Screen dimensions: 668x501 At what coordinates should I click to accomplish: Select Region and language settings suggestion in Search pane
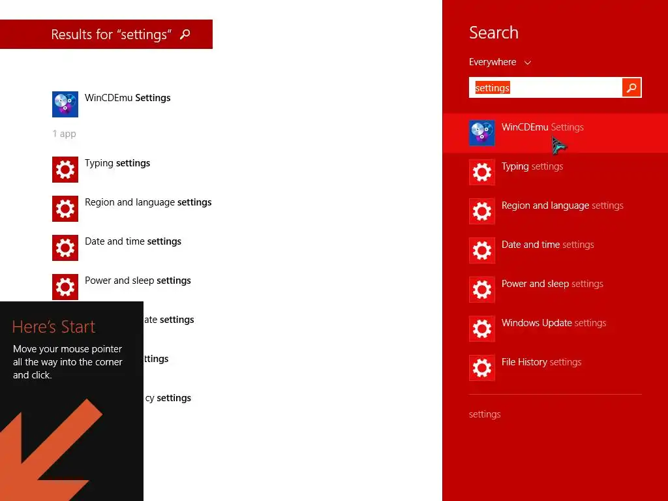pos(555,211)
